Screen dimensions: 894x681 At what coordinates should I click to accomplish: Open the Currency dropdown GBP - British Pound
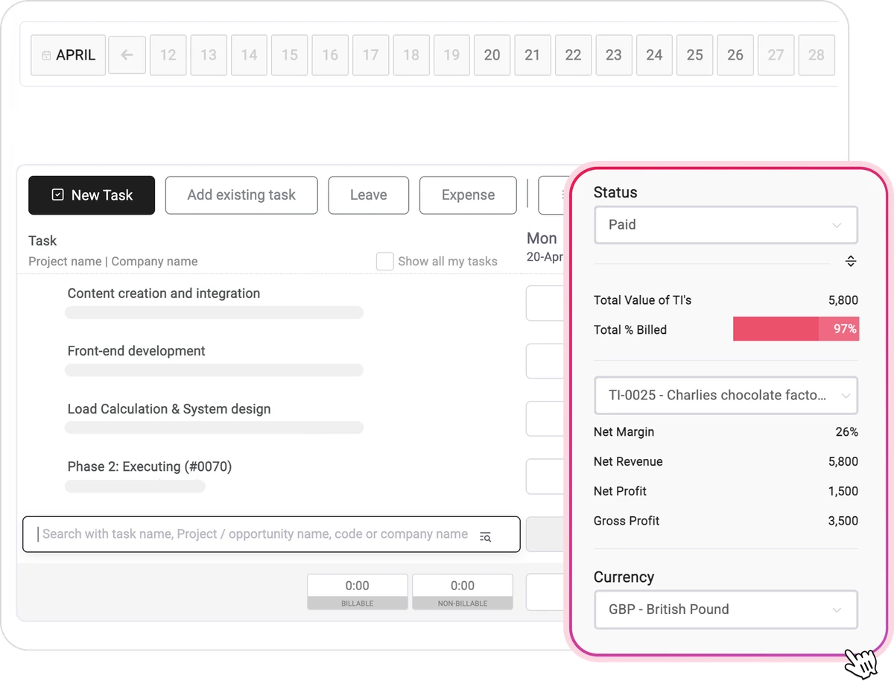(x=726, y=609)
